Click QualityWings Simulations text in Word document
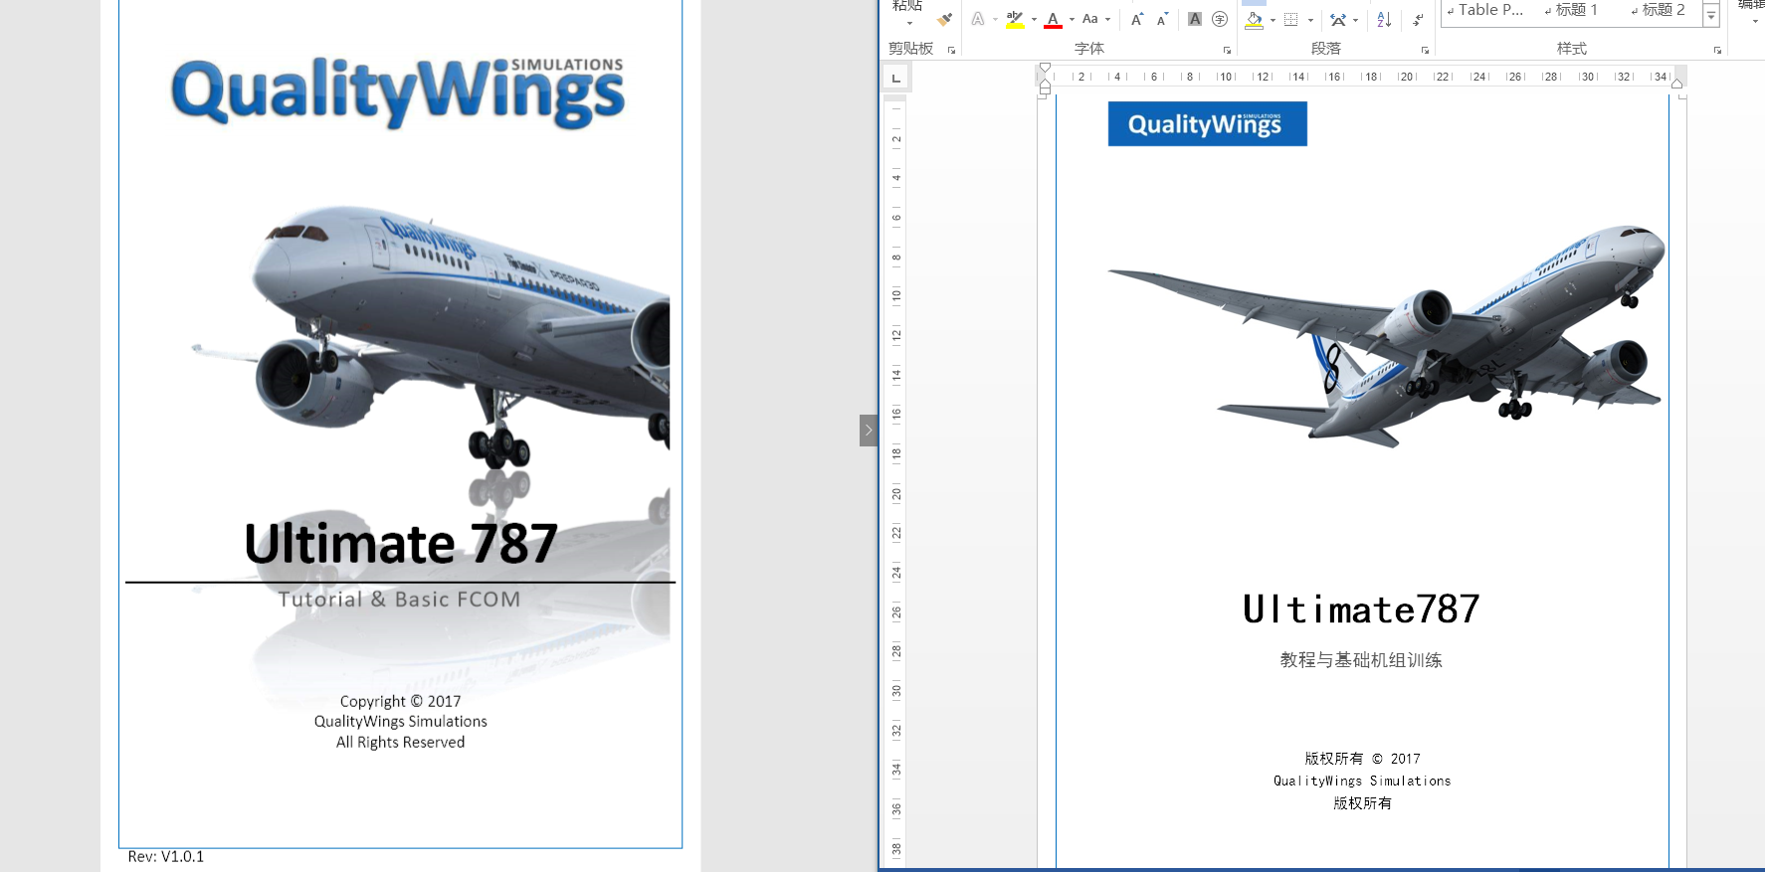Viewport: 1765px width, 872px height. point(1362,781)
